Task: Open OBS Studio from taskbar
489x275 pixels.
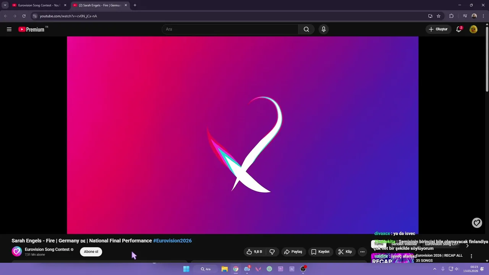Action: tap(303, 269)
